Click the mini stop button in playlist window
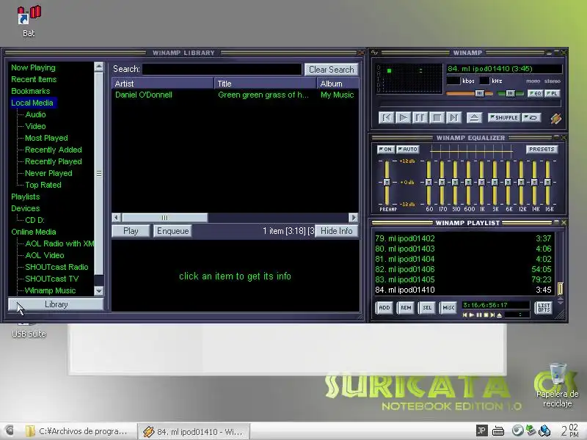Screen dimensions: 587x440 [x=486, y=315]
